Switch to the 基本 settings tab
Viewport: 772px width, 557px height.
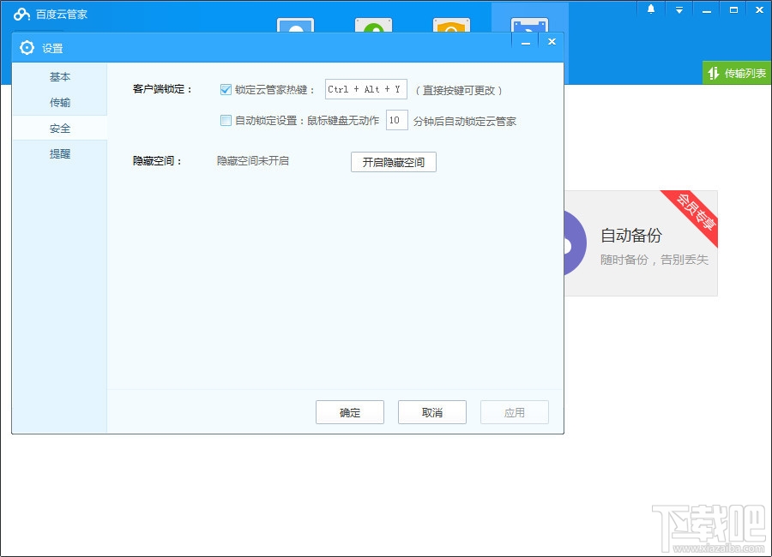(x=59, y=77)
